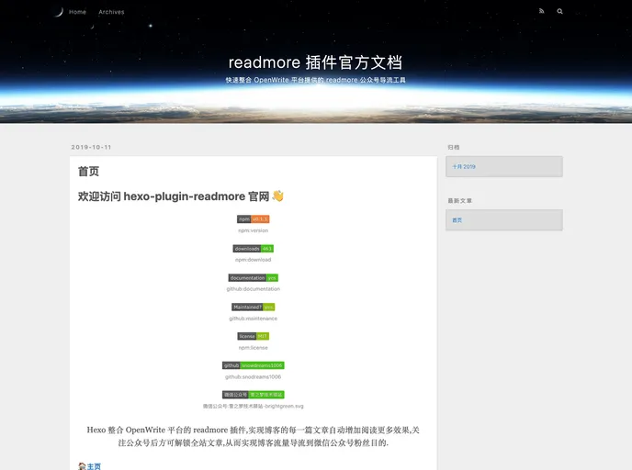This screenshot has height=470, width=632.
Task: Click the waving hand emoji in the heading
Action: 278,196
